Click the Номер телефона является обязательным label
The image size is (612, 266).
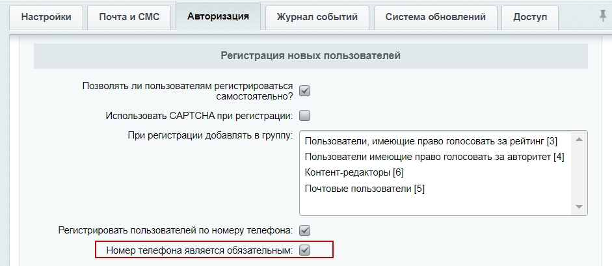199,251
